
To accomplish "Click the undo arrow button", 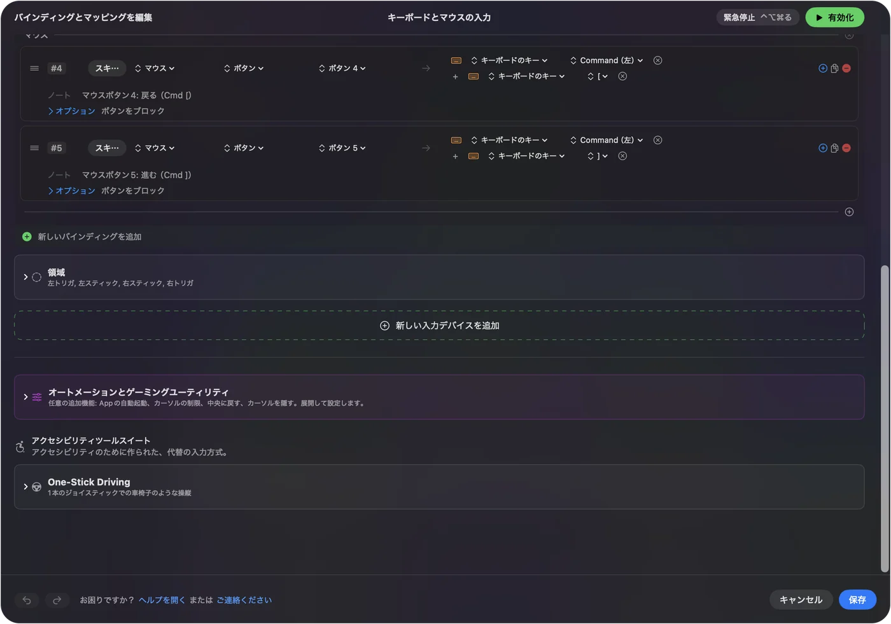I will tap(27, 600).
